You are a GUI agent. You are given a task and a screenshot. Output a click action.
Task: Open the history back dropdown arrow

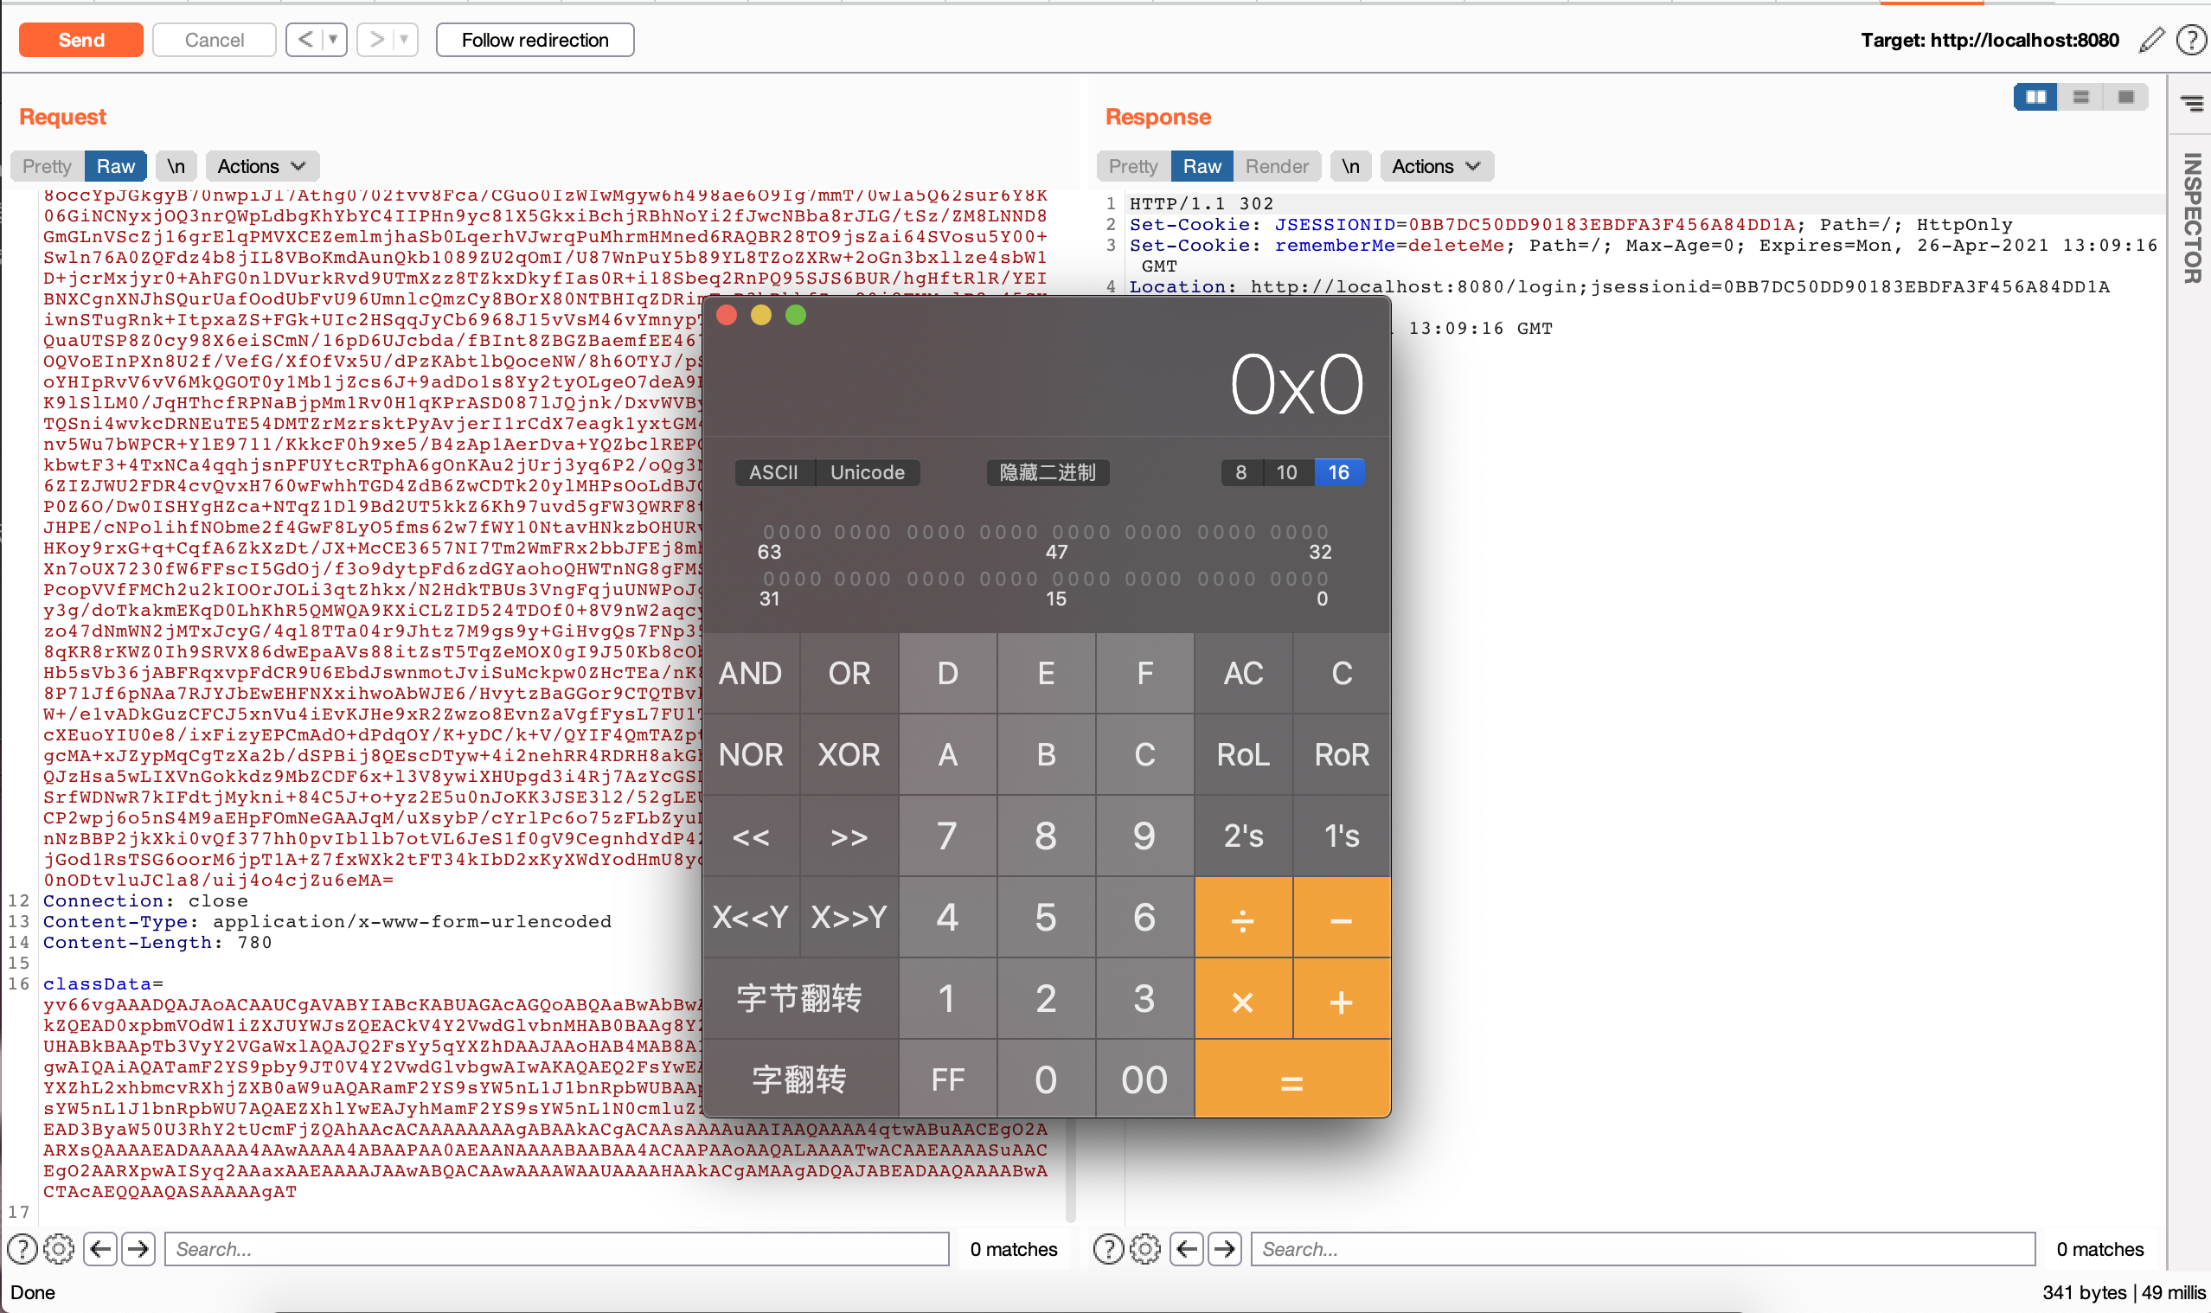coord(334,40)
